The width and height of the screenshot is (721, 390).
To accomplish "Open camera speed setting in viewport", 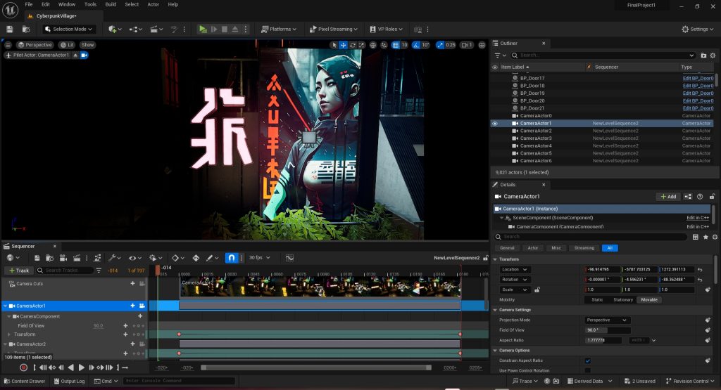I will pyautogui.click(x=467, y=45).
